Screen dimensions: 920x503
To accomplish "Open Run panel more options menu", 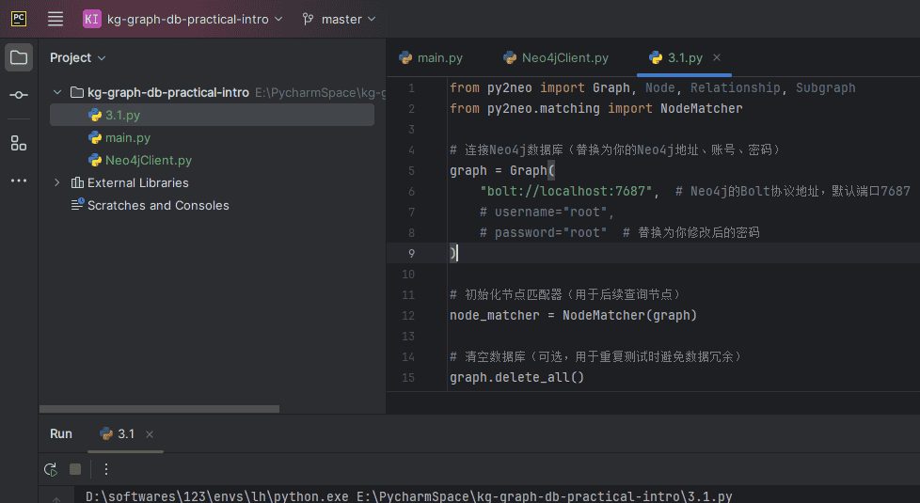I will point(106,469).
